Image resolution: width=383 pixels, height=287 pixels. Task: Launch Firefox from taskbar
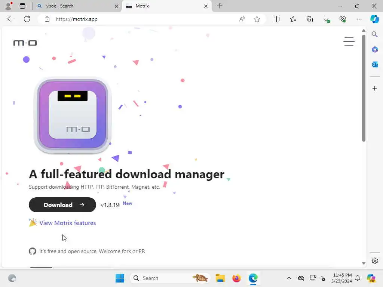(236, 278)
